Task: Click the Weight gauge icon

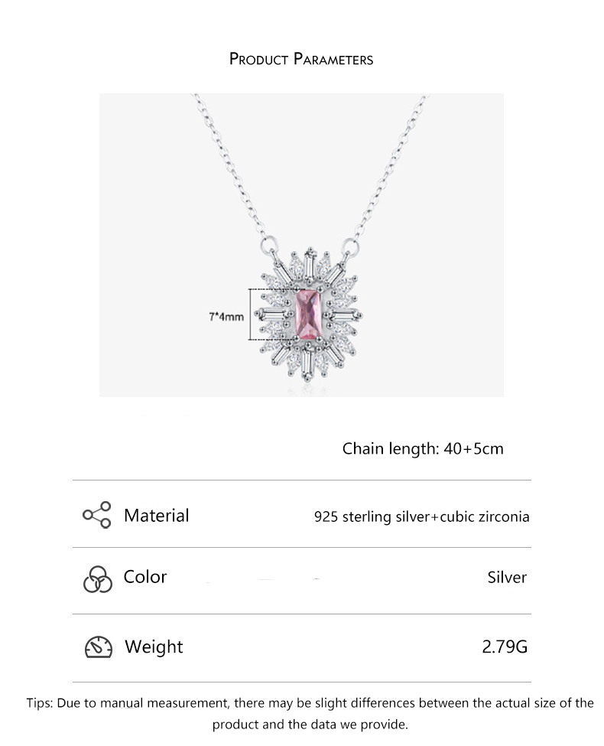Action: click(99, 647)
